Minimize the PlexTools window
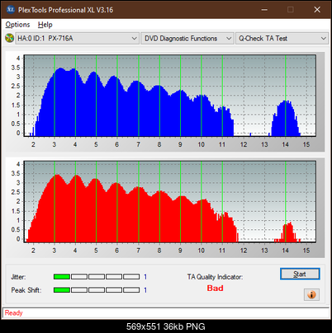332x333 pixels. [264, 10]
